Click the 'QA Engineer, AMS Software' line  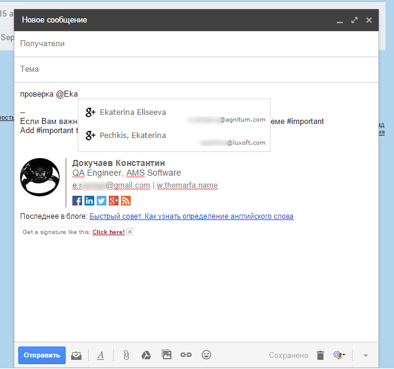tap(126, 173)
